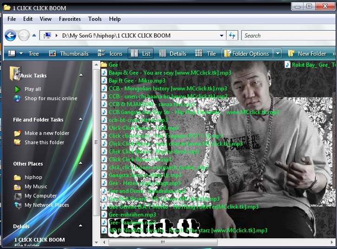The height and width of the screenshot is (249, 337).
Task: Click Make a new folder
Action: tap(47, 133)
